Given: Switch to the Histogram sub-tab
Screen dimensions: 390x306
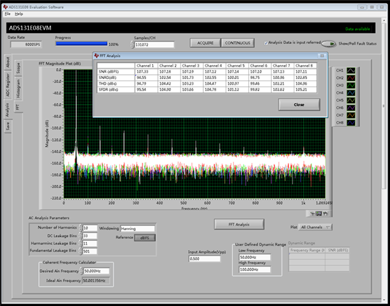Looking at the screenshot, I should tap(18, 88).
